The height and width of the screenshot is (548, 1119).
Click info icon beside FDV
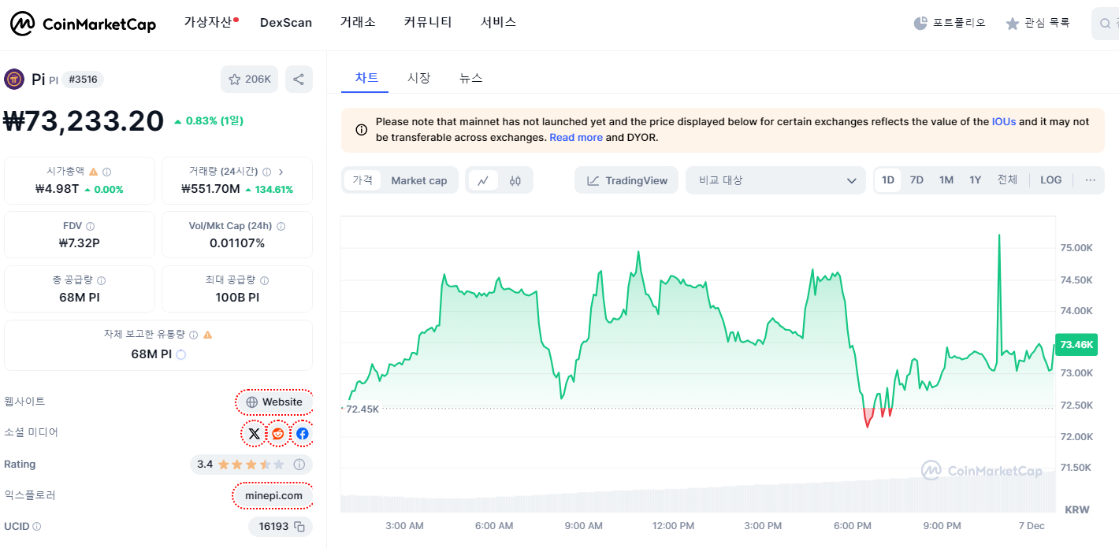point(91,226)
